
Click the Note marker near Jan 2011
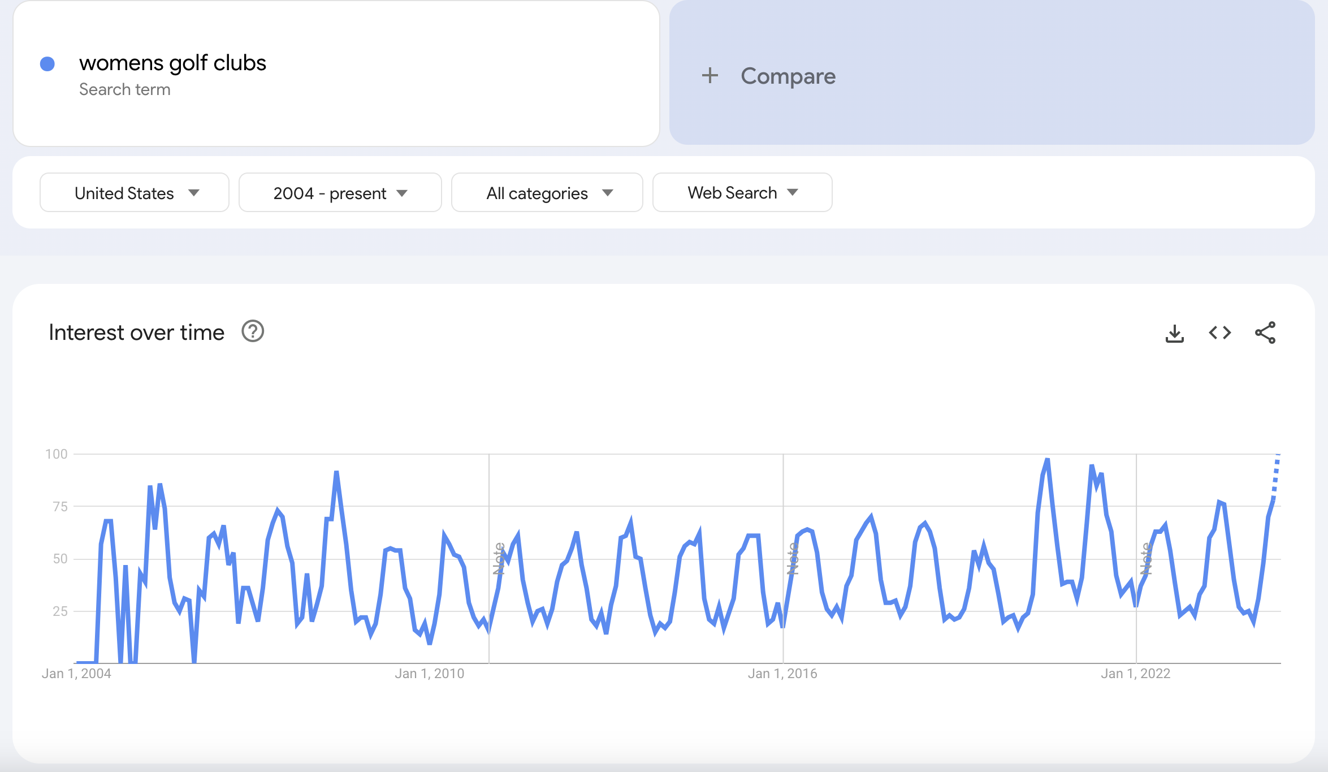point(499,558)
